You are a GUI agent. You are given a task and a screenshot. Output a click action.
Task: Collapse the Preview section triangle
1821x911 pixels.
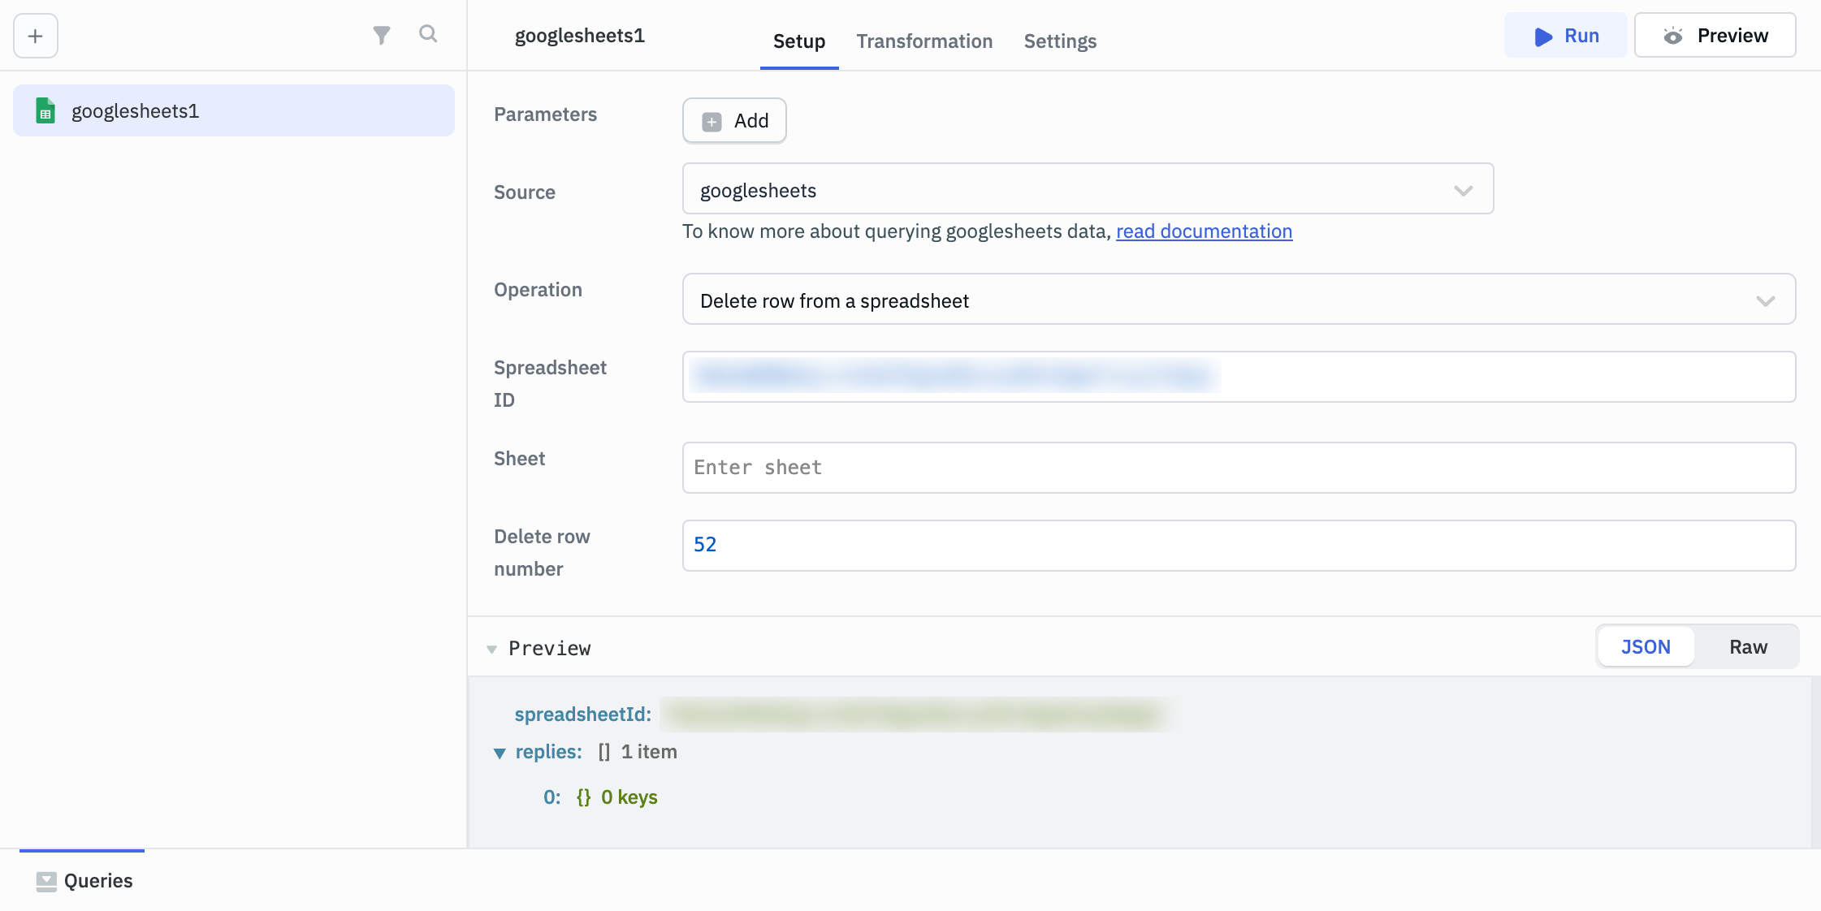(491, 649)
